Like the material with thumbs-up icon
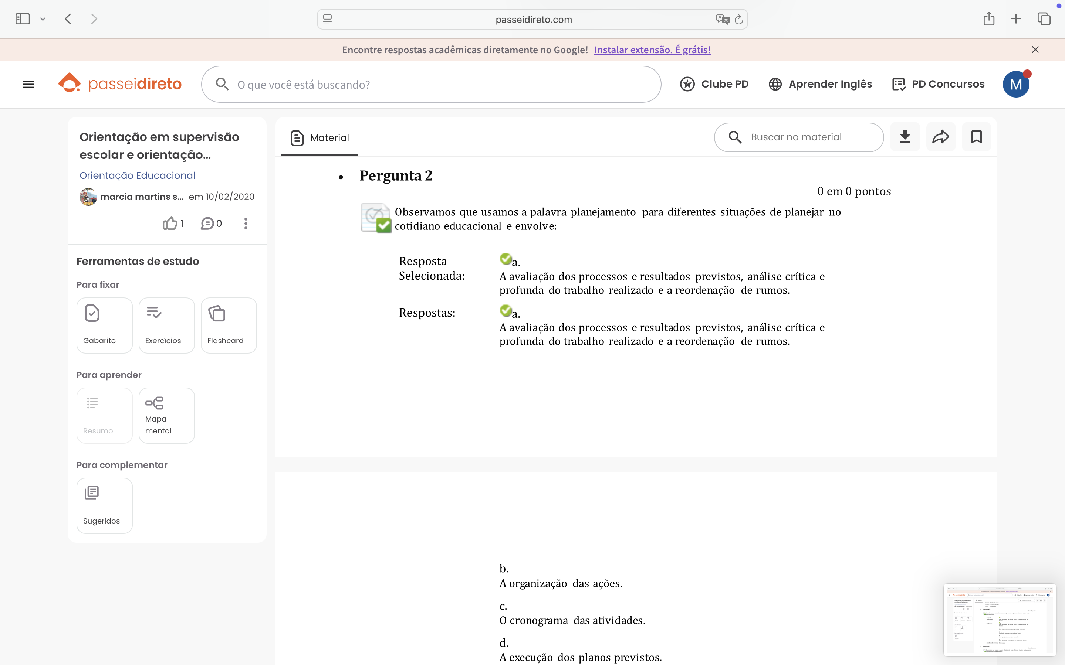Screen dimensions: 1065x665 [x=170, y=224]
